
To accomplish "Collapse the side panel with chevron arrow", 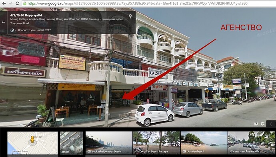I will coord(271,124).
